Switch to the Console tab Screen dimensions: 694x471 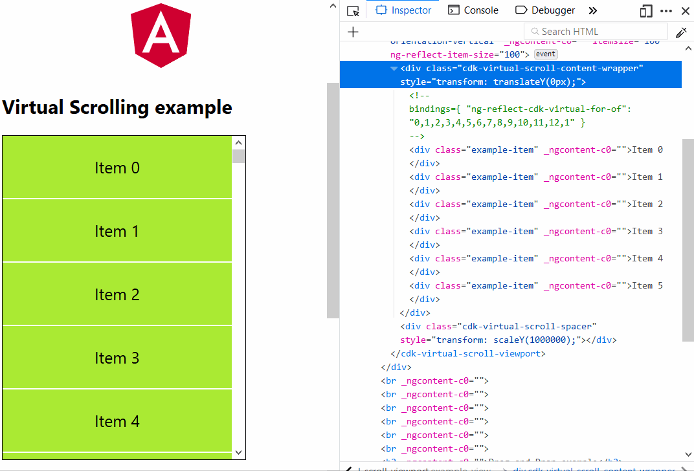473,10
